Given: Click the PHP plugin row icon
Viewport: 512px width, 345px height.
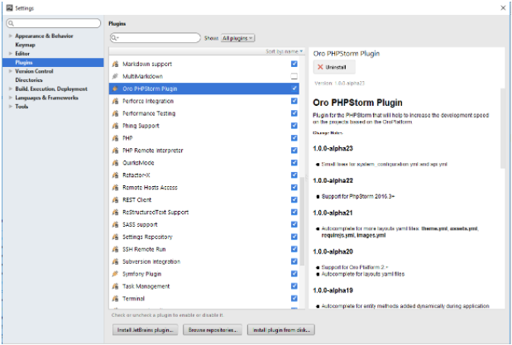Looking at the screenshot, I should (115, 138).
